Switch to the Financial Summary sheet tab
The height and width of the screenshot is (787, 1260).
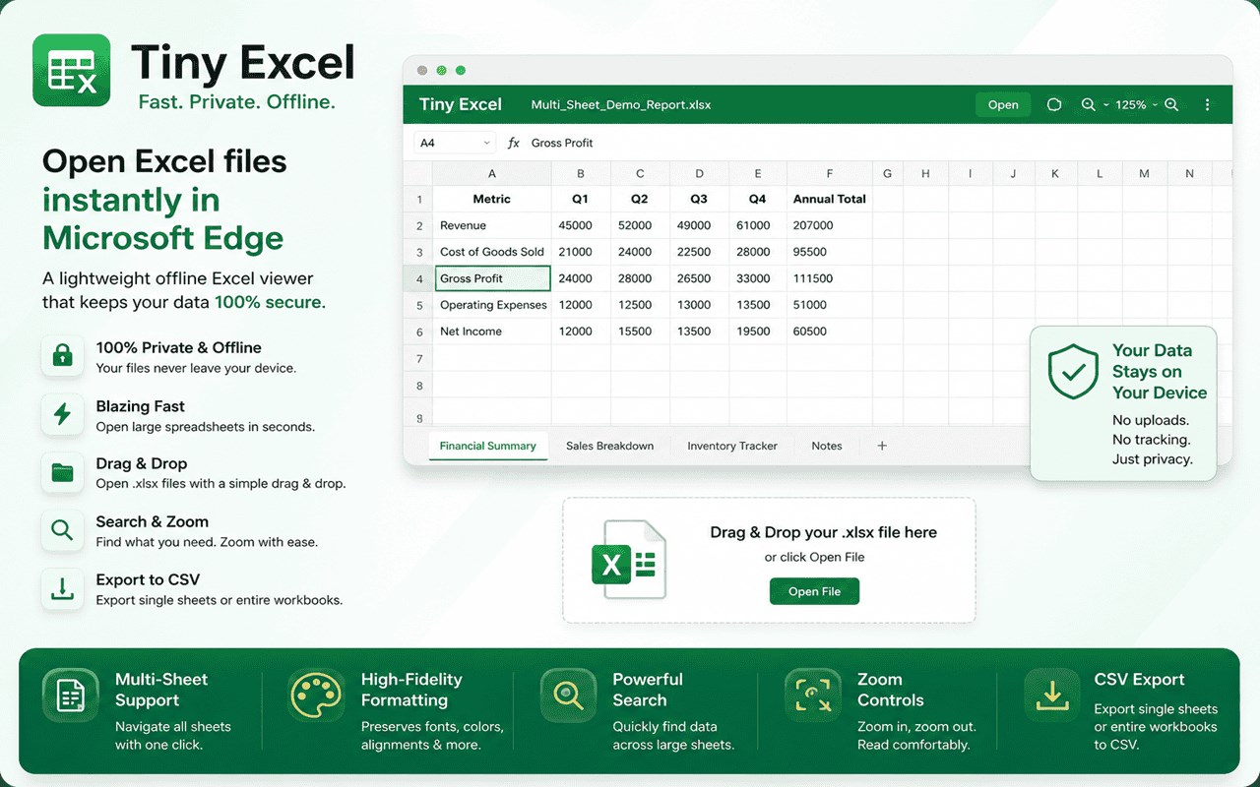[488, 446]
